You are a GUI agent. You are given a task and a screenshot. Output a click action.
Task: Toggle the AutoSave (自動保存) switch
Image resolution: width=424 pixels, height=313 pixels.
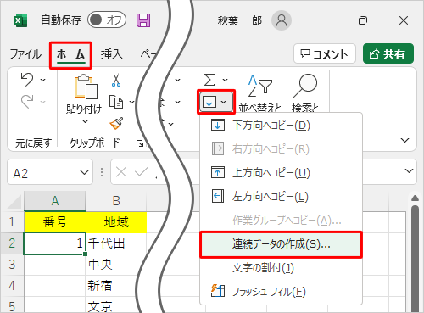pos(107,20)
